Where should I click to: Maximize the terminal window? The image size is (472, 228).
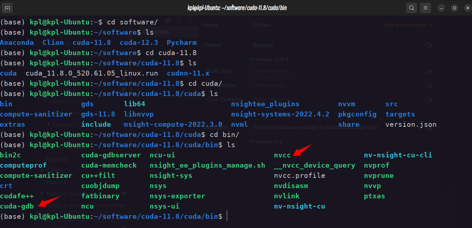coord(455,8)
